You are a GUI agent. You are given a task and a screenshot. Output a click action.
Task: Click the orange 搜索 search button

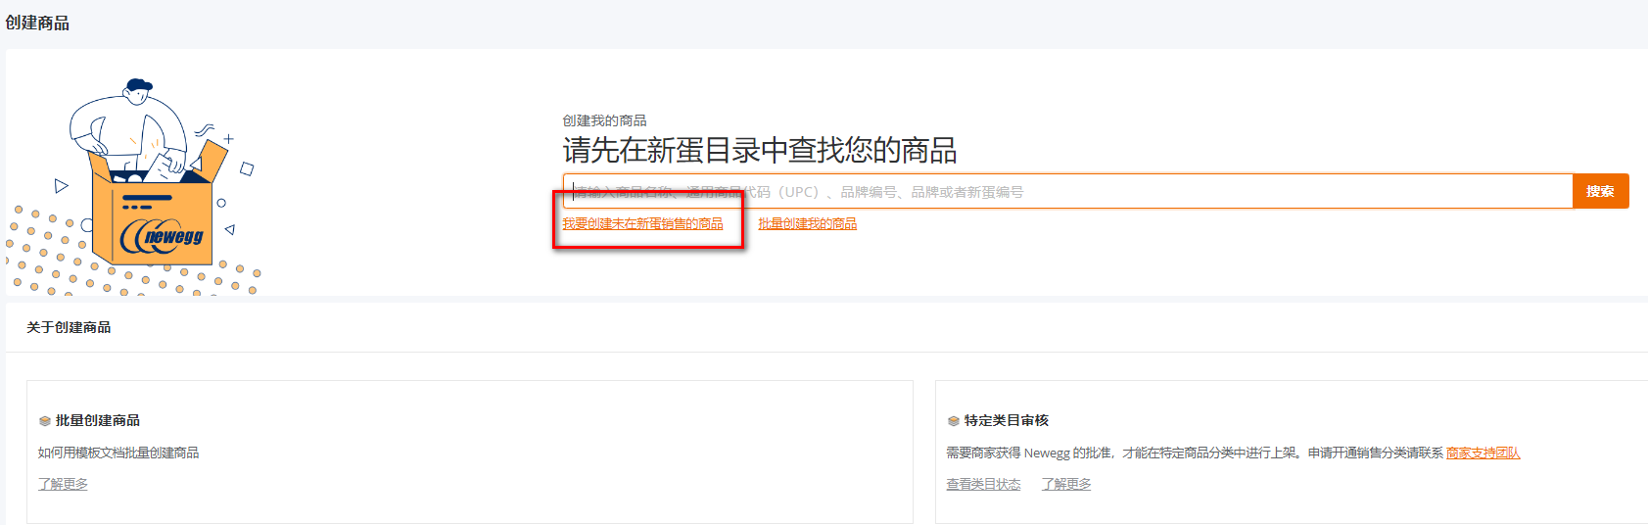1600,191
